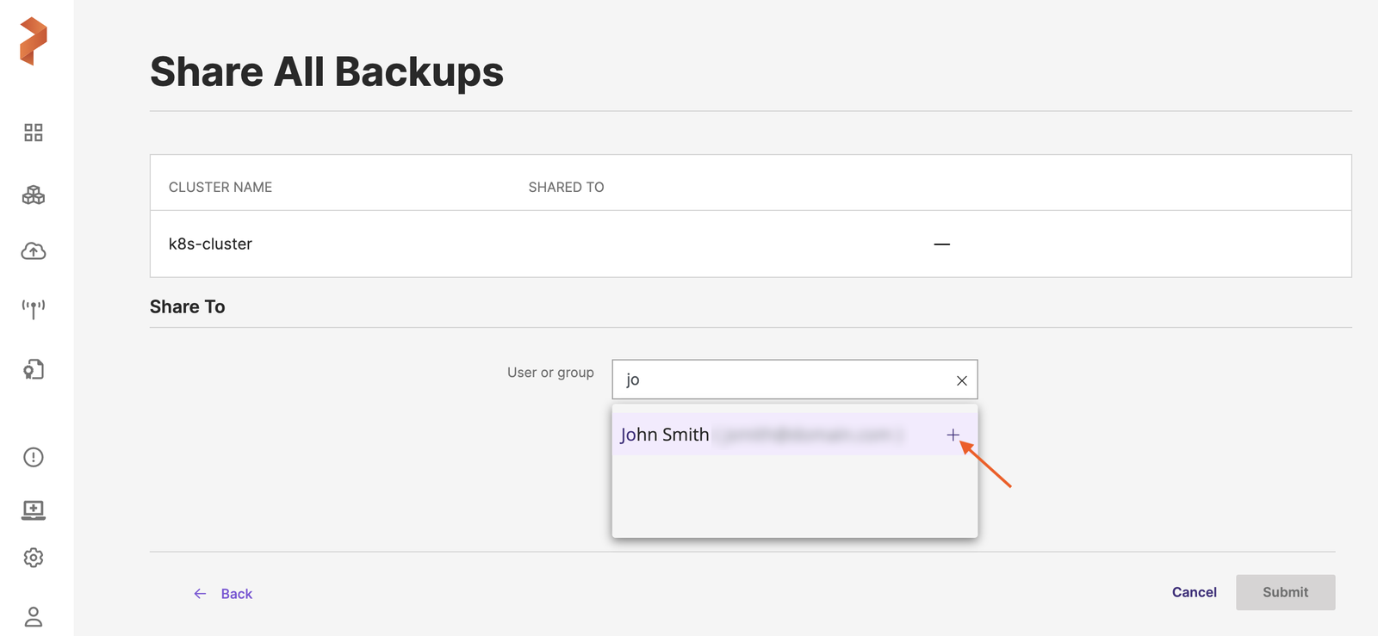Select John Smith from the suggestion list

(665, 435)
